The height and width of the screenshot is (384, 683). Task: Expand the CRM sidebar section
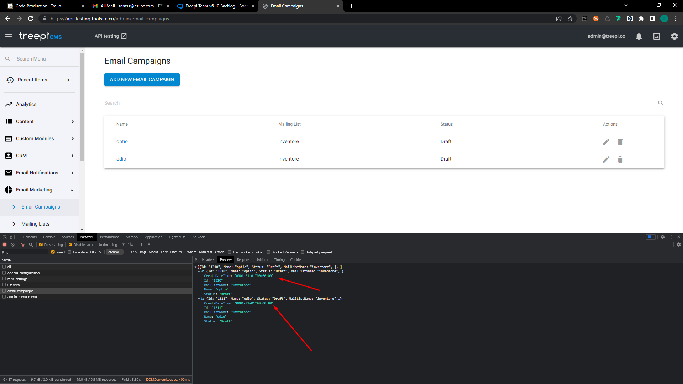tap(40, 156)
